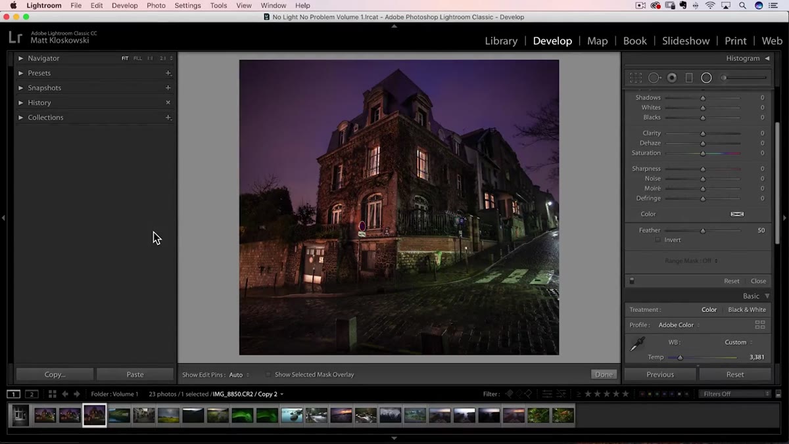Select the Crop Overlay tool

tap(636, 78)
